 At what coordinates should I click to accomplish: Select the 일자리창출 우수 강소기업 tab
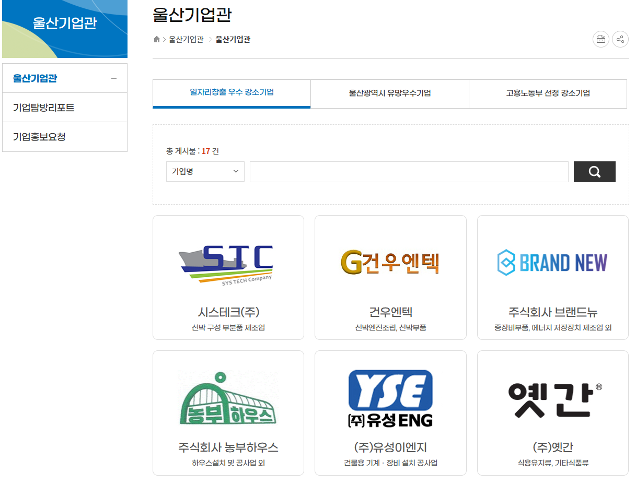coord(232,93)
